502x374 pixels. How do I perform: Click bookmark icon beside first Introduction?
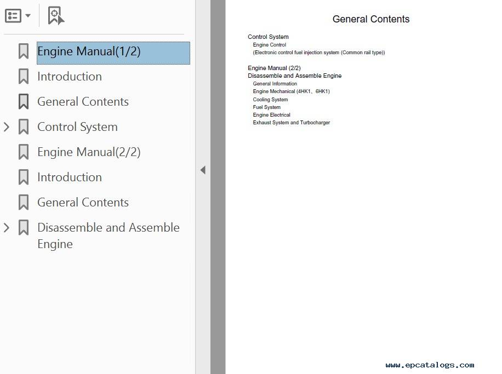(x=24, y=77)
